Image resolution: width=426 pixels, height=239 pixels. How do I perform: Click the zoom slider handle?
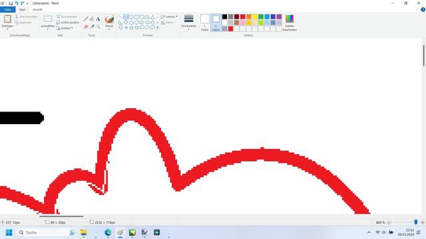click(x=415, y=222)
